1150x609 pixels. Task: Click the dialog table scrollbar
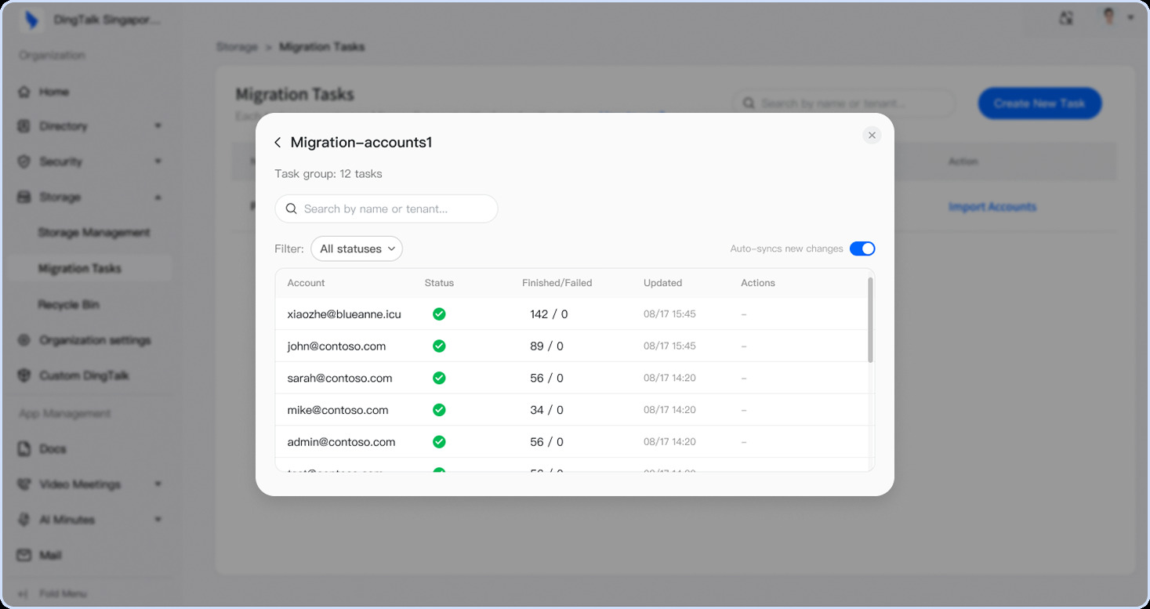[x=870, y=319]
